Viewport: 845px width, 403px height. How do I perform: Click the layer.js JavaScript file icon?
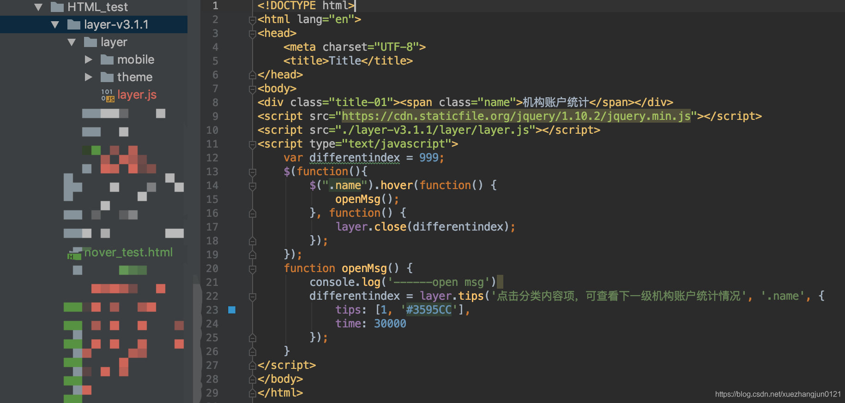[x=108, y=95]
